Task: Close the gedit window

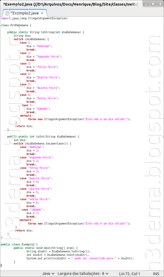Action: (160, 4)
